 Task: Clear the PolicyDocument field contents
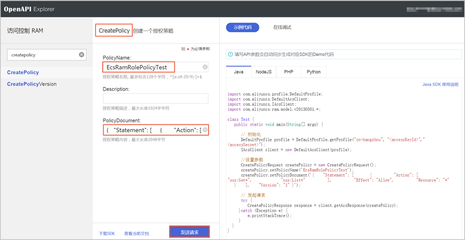point(205,130)
